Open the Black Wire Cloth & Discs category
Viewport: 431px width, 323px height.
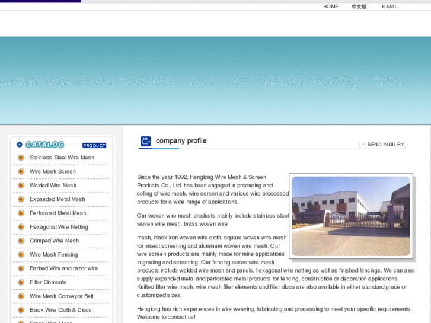tap(60, 310)
